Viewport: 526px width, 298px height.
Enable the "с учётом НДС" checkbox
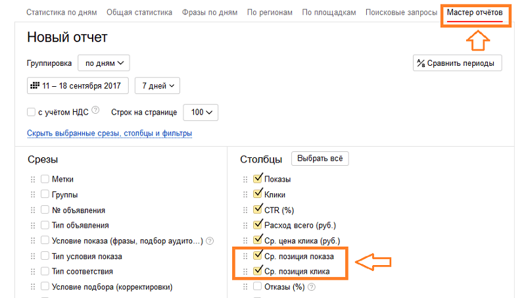(31, 112)
